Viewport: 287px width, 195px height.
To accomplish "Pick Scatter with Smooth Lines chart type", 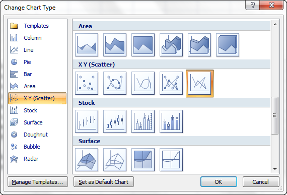I will [143, 83].
